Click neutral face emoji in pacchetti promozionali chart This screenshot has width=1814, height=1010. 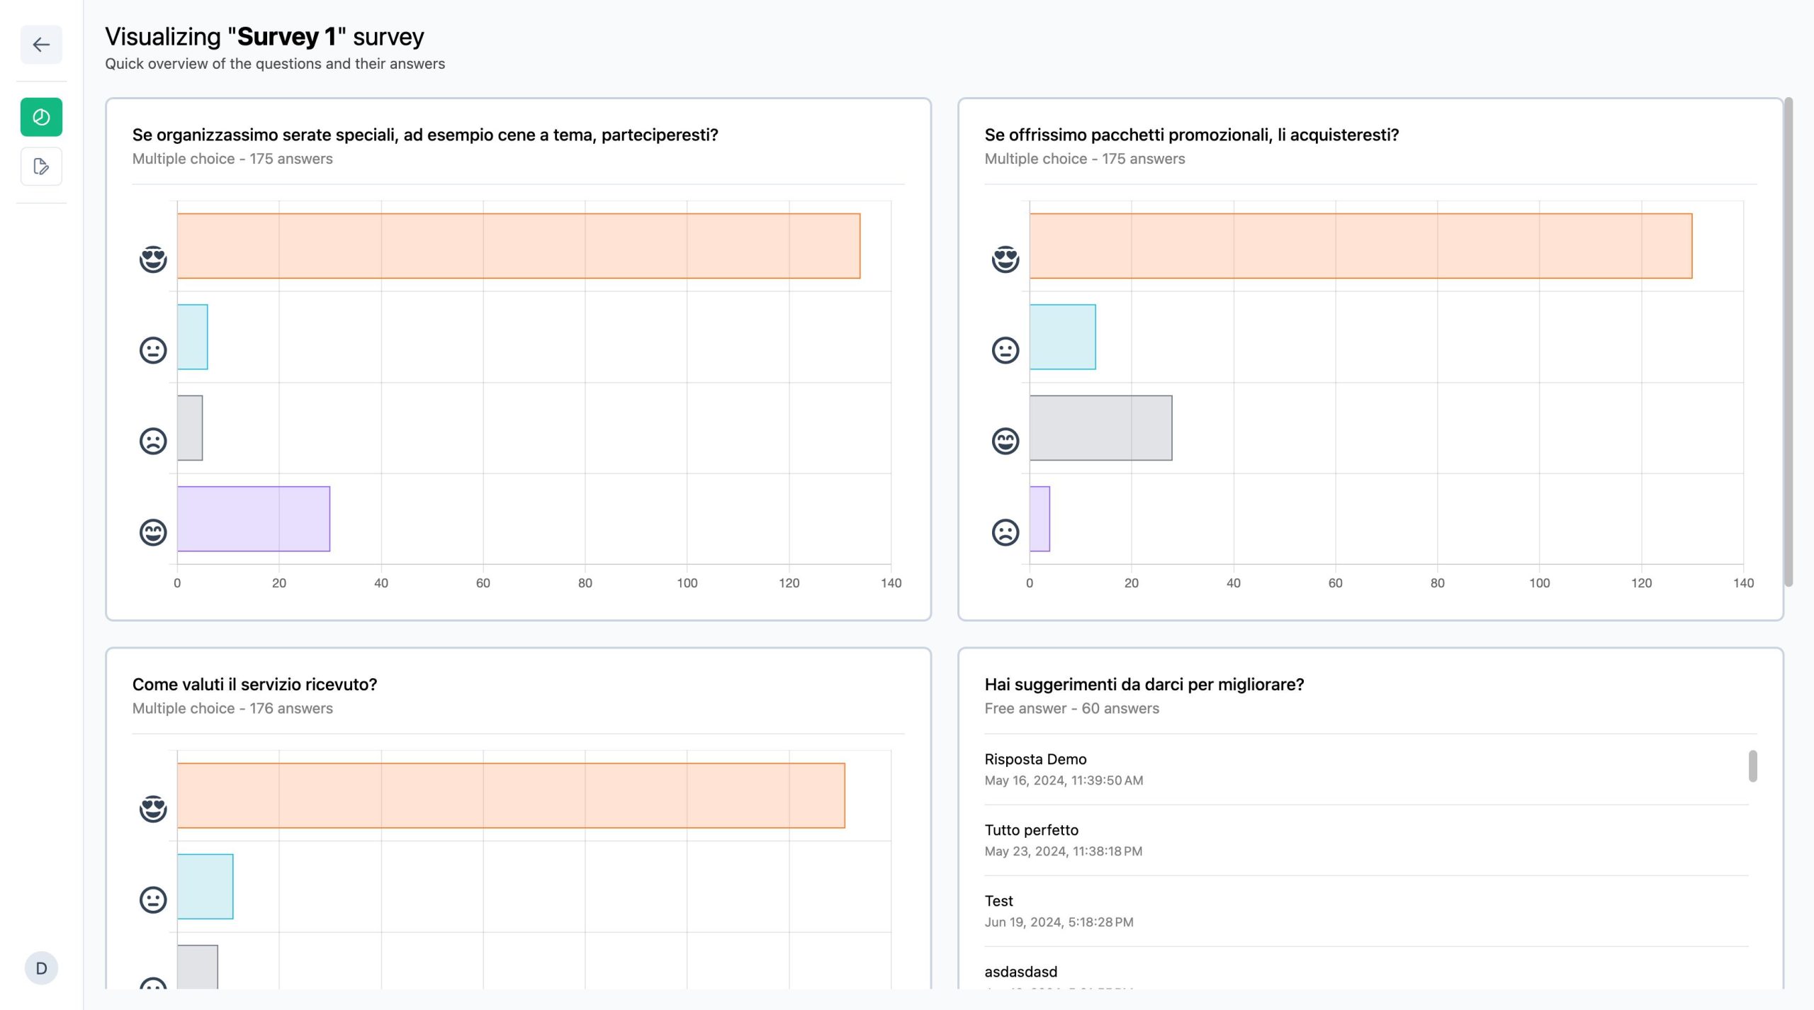[1005, 350]
